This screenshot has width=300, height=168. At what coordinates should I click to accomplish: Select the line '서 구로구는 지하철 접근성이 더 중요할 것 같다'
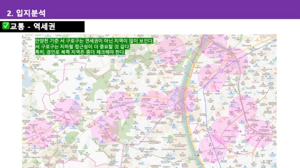82,47
